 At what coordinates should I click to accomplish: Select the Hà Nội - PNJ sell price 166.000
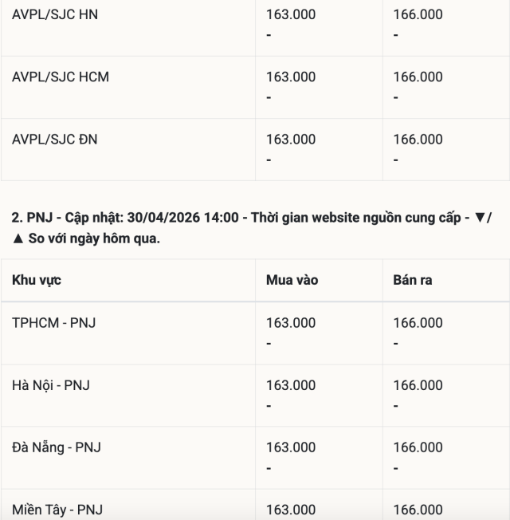(418, 385)
